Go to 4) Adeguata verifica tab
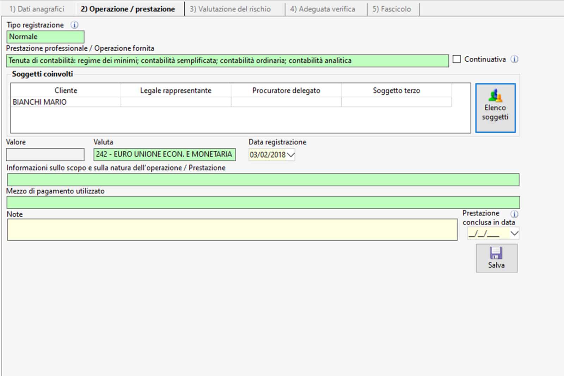 323,9
